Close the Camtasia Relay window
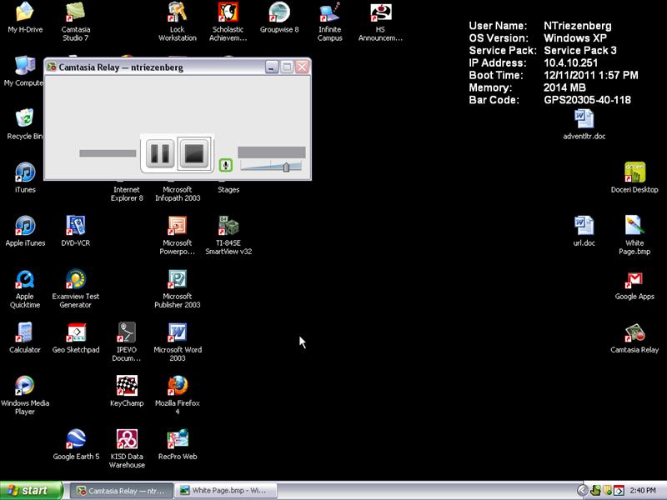667x500 pixels. tap(302, 67)
